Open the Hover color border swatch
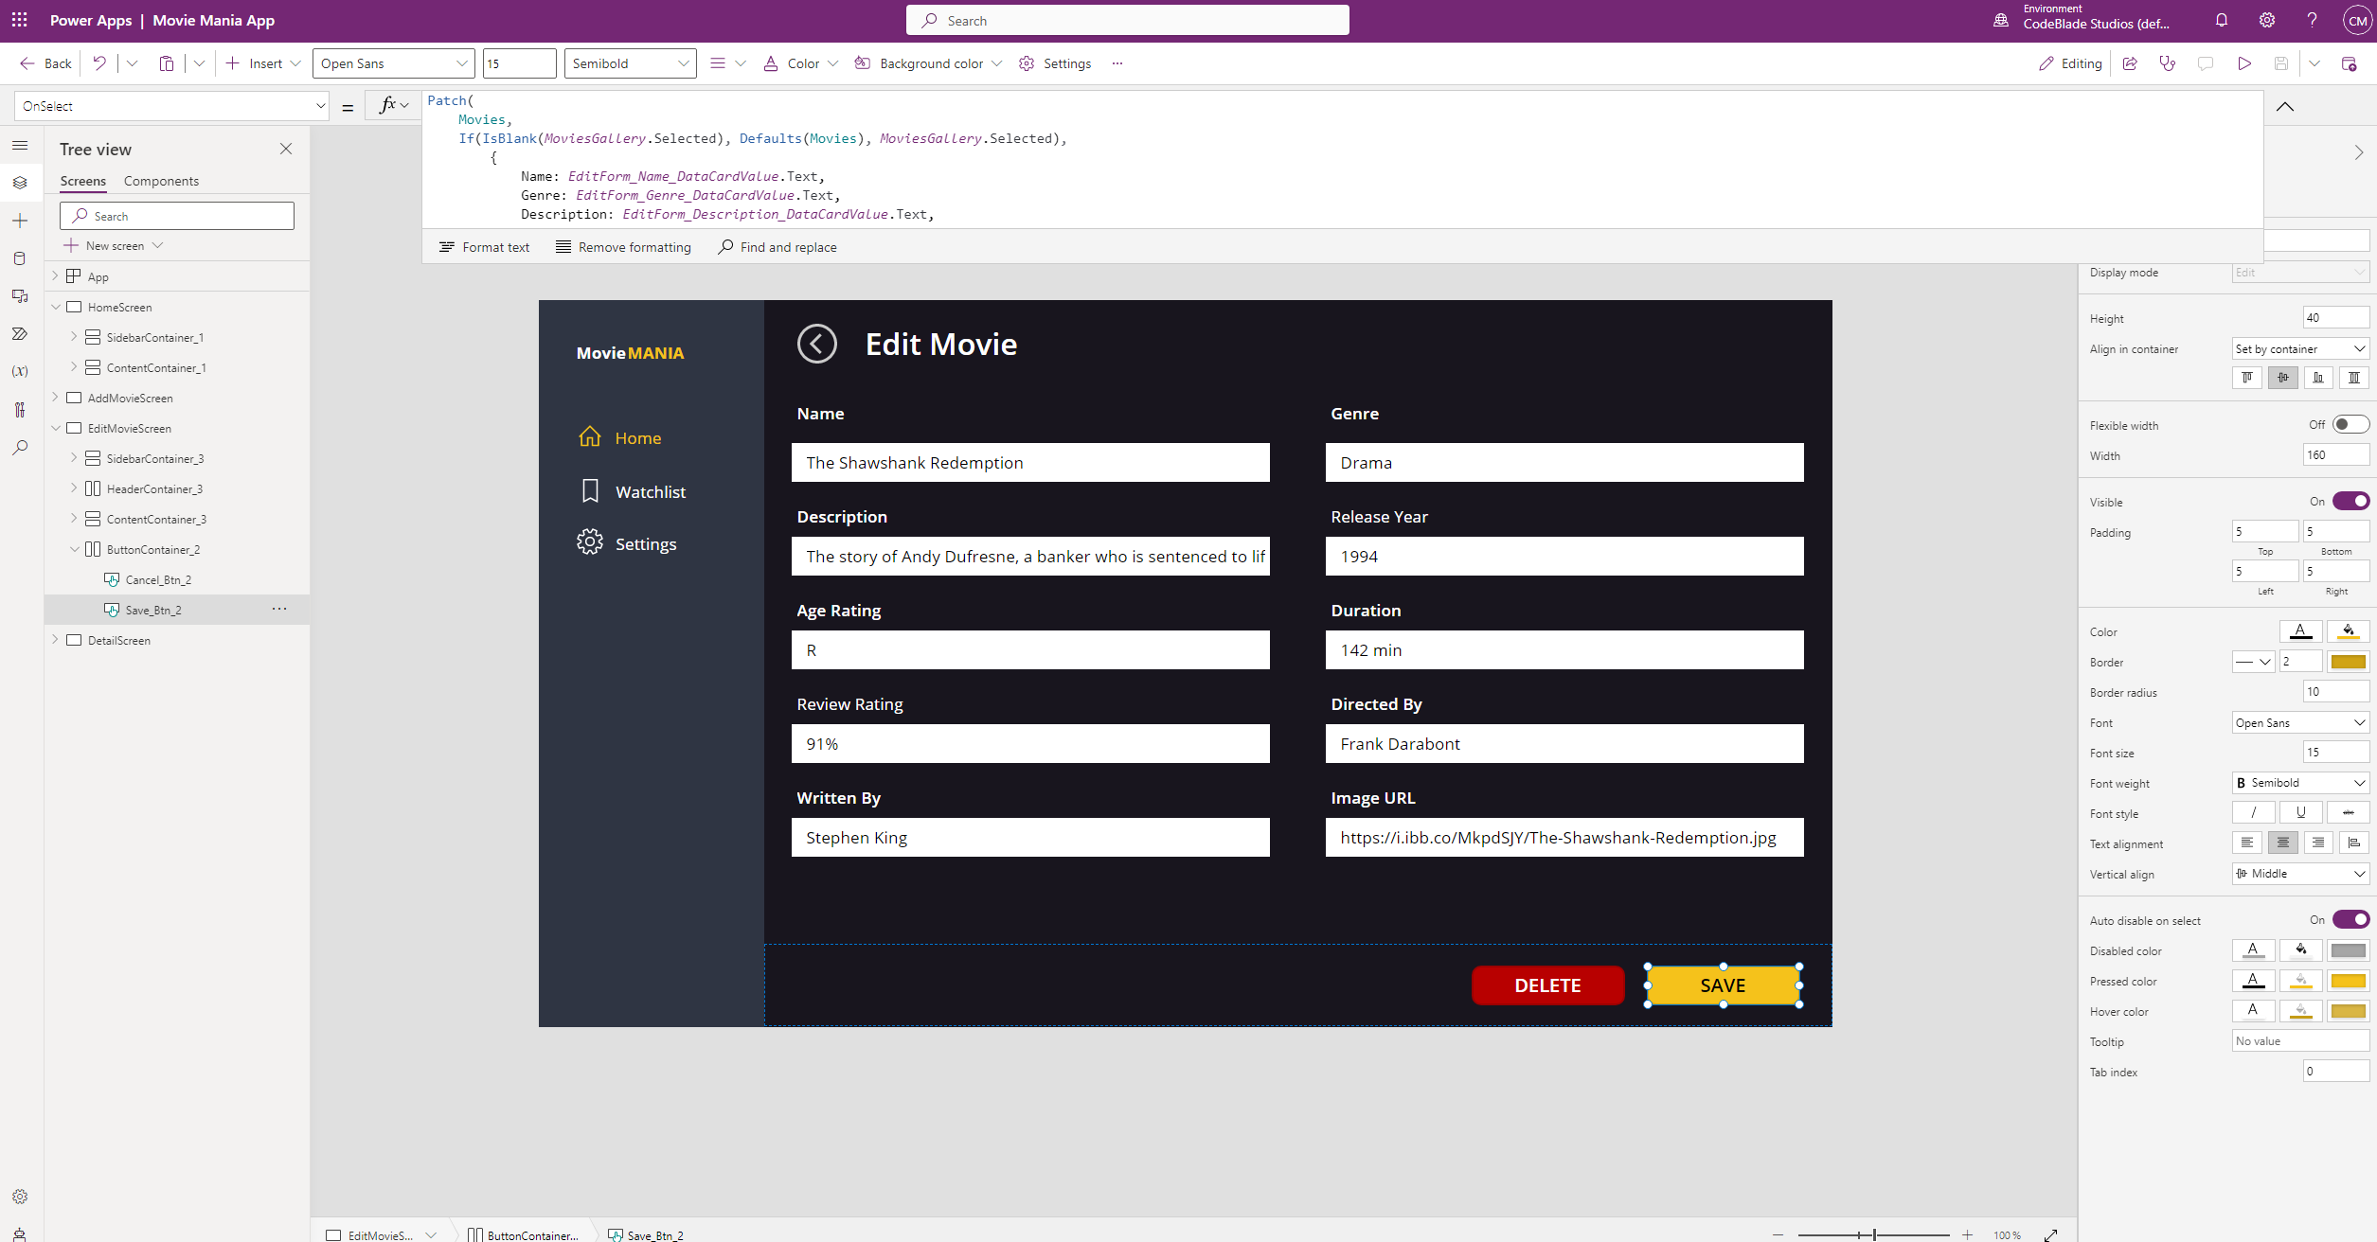This screenshot has height=1242, width=2377. coord(2348,1011)
